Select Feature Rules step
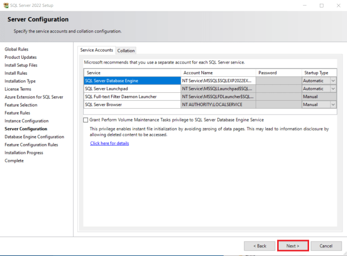The width and height of the screenshot is (347, 256). (18, 113)
